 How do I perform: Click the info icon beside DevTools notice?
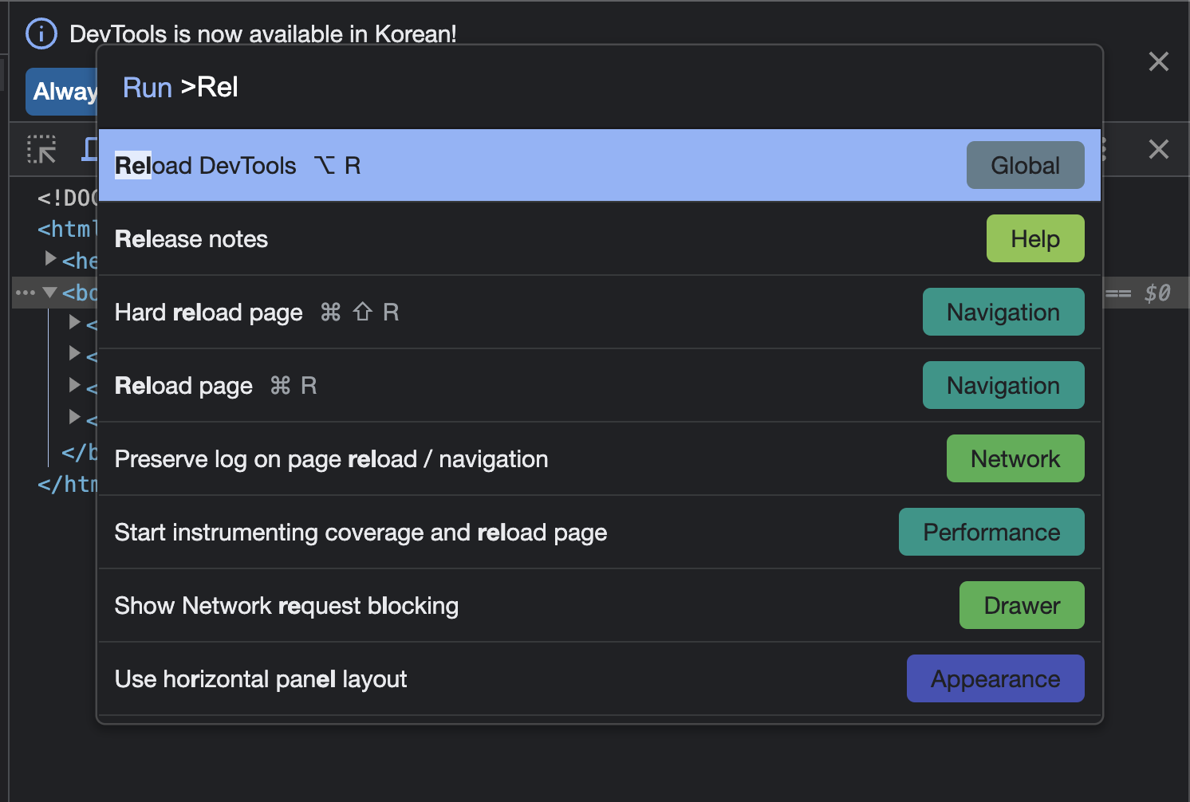[x=41, y=33]
